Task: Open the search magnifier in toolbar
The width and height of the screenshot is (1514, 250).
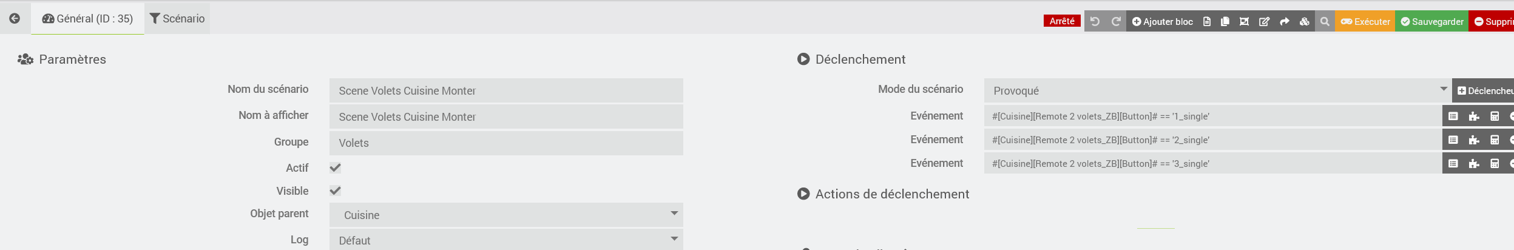Action: [1325, 22]
